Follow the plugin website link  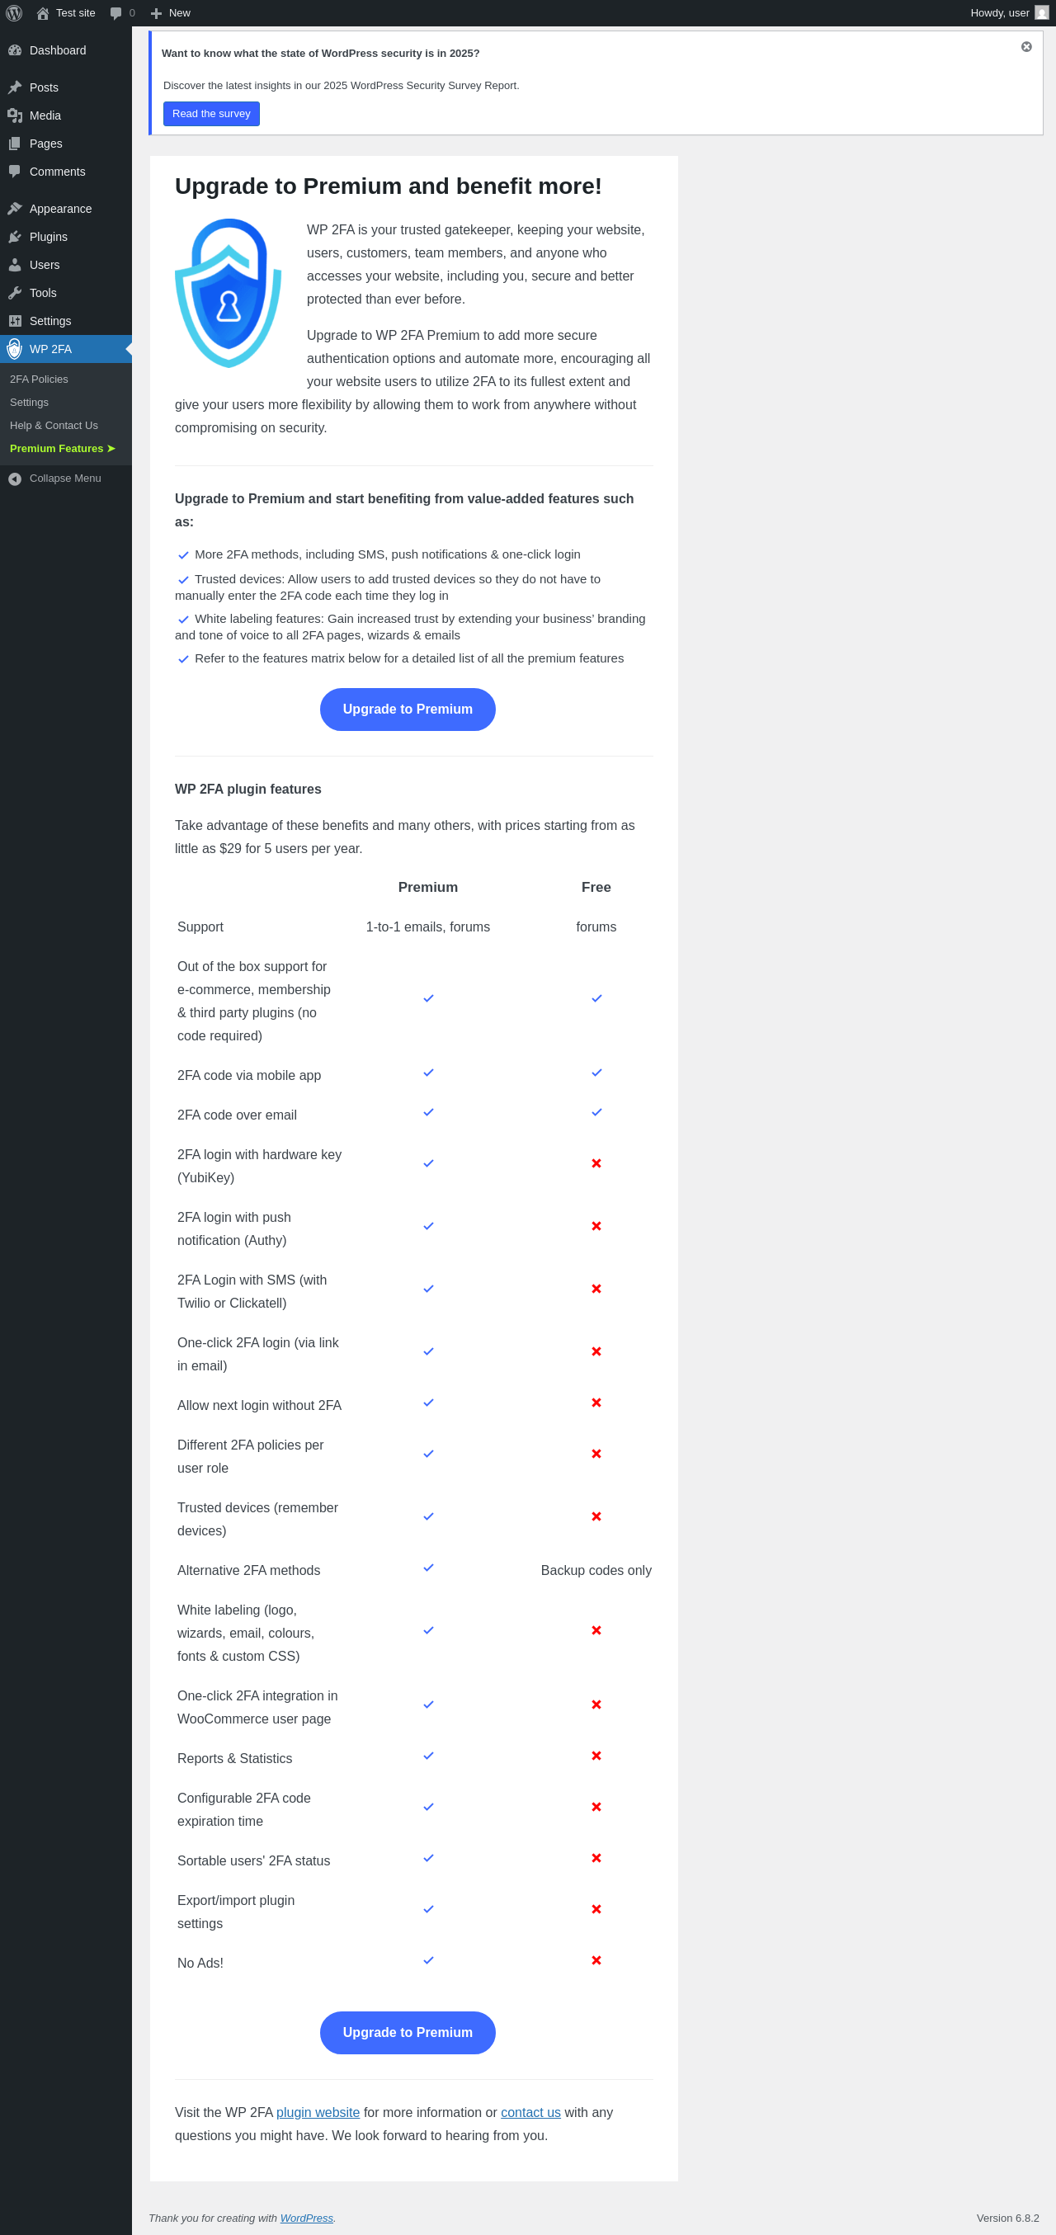point(318,2112)
